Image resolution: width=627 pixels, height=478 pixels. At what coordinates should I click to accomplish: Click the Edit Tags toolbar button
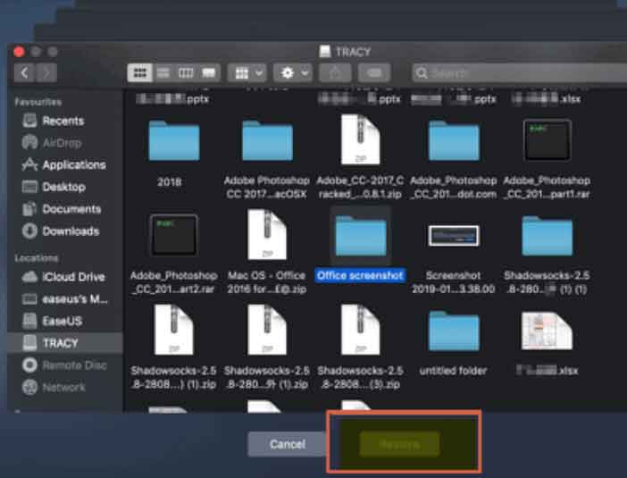click(x=376, y=72)
